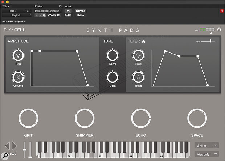Click the circular icon beside VOL meter

coord(219,30)
